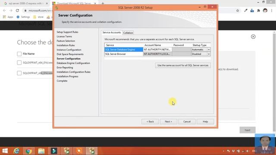Click the NT AUTHORITY\NETW... account name cell
Viewport: 276px width, 155px height.
[x=157, y=50]
